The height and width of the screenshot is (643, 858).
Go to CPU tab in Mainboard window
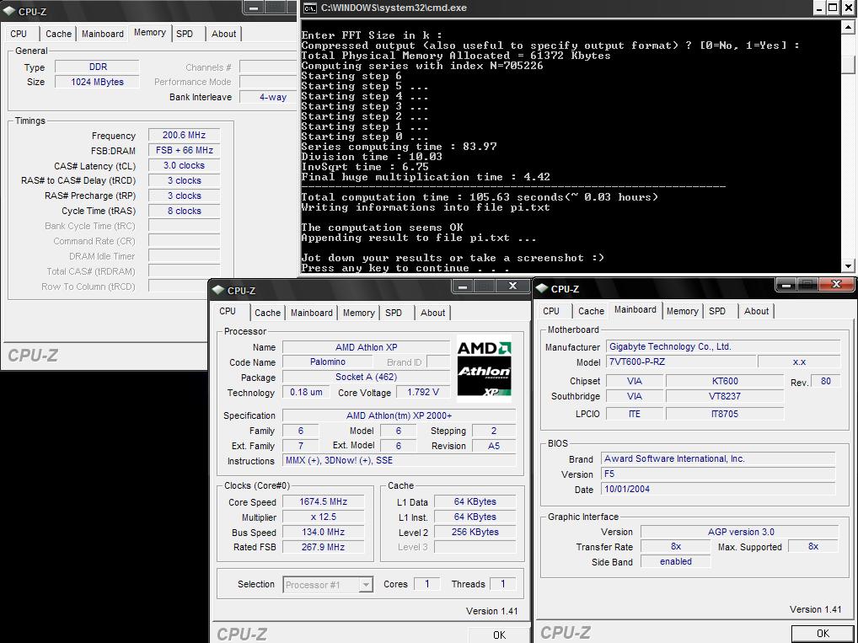point(551,311)
